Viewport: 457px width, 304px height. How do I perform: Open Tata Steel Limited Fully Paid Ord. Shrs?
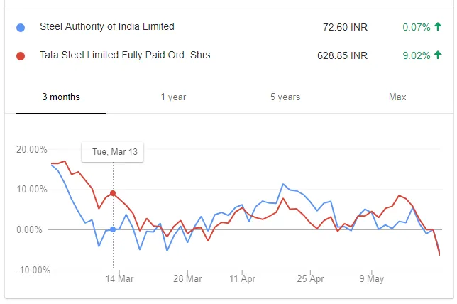[x=124, y=55]
